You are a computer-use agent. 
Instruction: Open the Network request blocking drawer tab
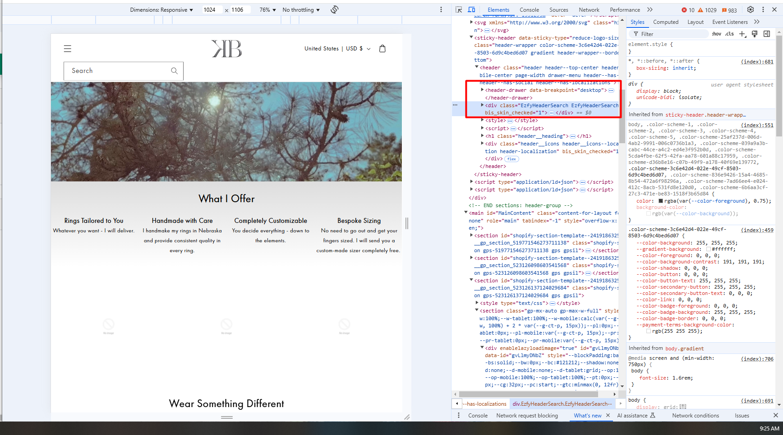[x=527, y=416]
